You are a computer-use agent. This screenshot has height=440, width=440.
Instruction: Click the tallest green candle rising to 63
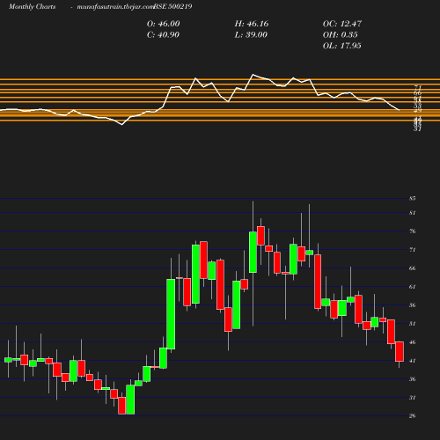[171, 314]
